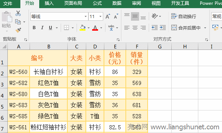Click the cell containing 粉红短袖衬衫
This screenshot has width=222, height=133.
pyautogui.click(x=48, y=127)
